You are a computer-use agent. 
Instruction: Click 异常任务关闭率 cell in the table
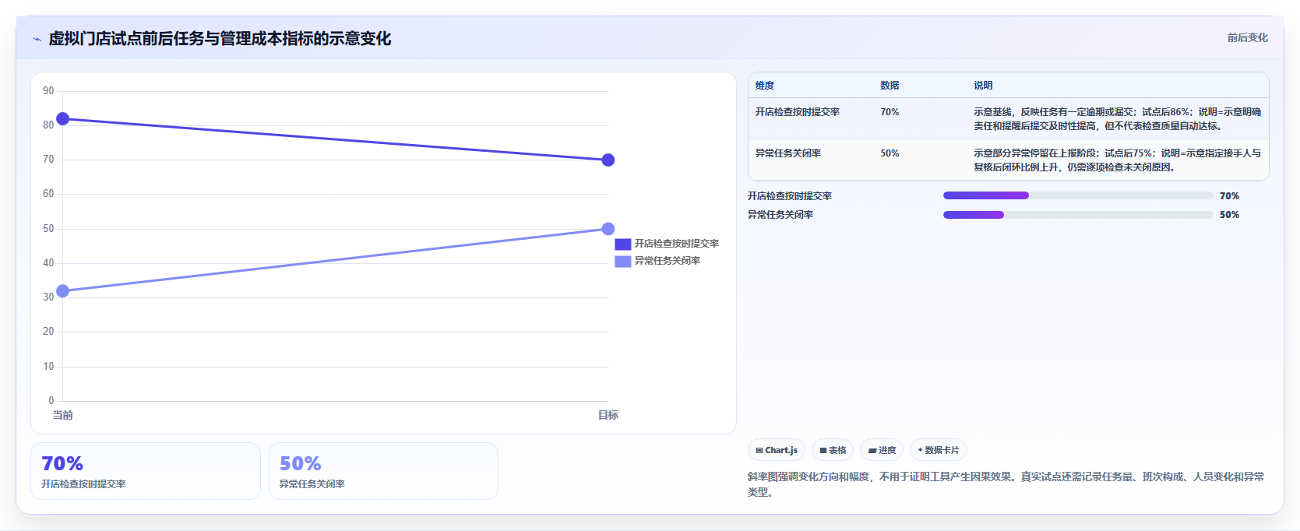[x=787, y=153]
